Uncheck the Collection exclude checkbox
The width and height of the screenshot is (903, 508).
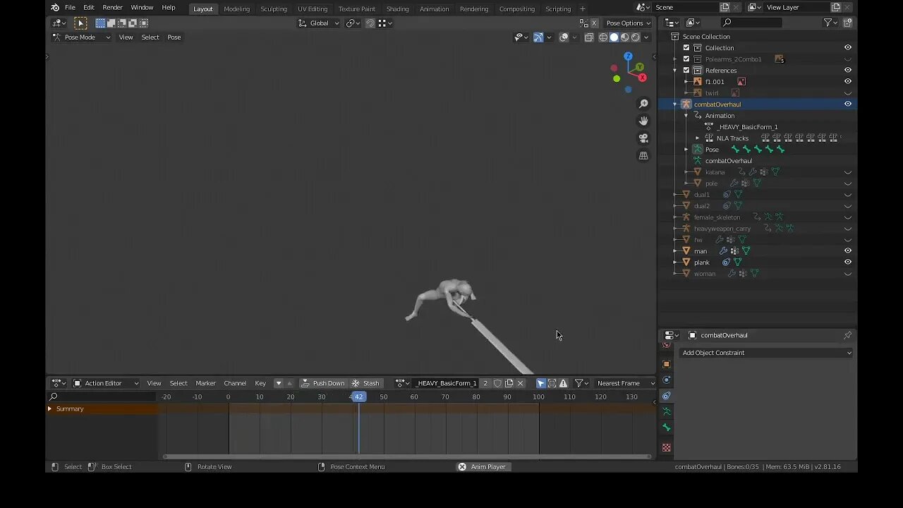click(686, 48)
